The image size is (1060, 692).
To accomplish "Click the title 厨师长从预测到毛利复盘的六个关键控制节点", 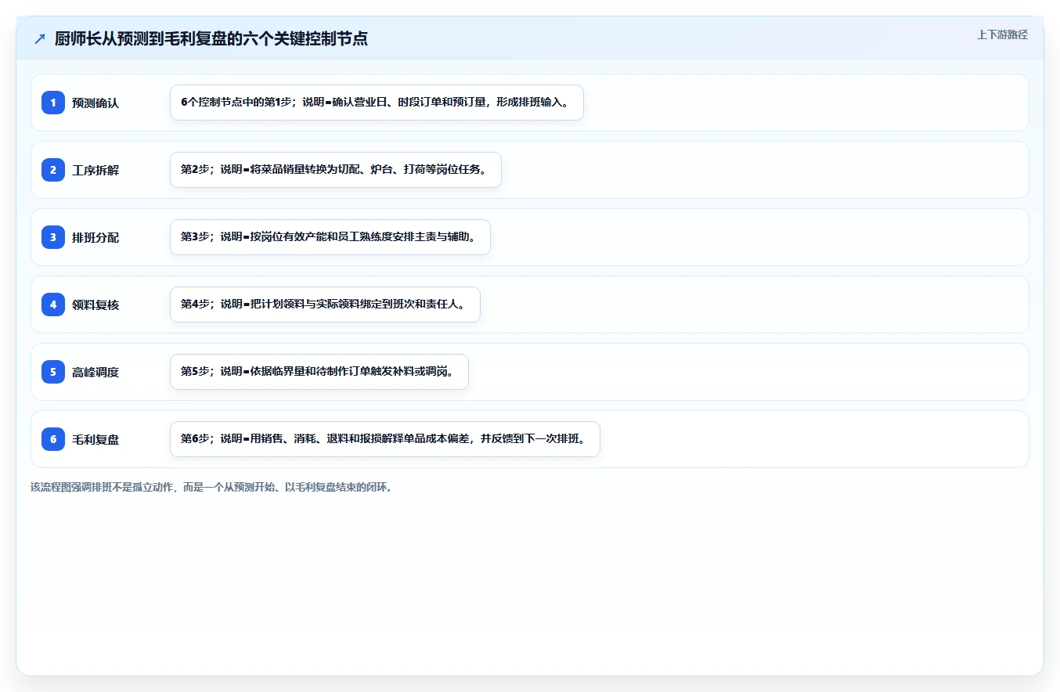I will [211, 38].
